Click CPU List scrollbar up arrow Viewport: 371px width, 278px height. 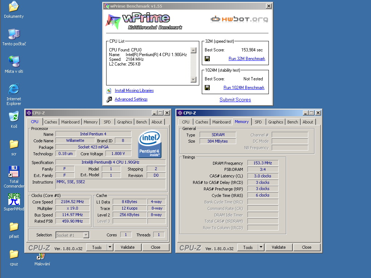click(193, 50)
